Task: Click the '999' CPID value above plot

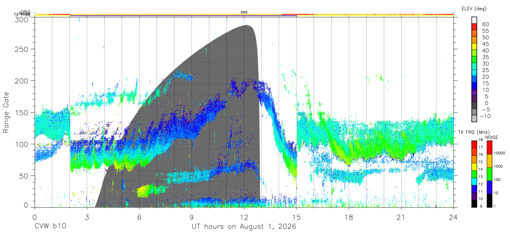Action: pos(244,12)
